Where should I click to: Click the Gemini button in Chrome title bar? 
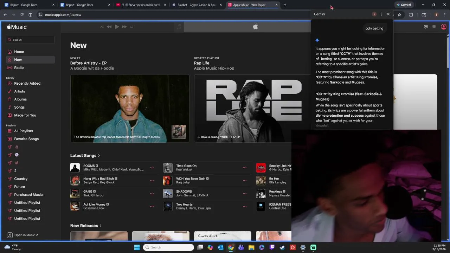click(x=403, y=5)
